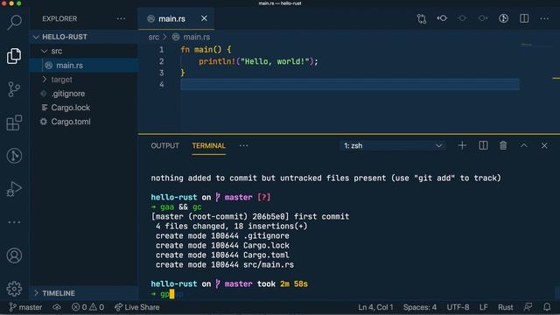This screenshot has height=315, width=560.
Task: Click src in the breadcrumb
Action: [x=154, y=37]
